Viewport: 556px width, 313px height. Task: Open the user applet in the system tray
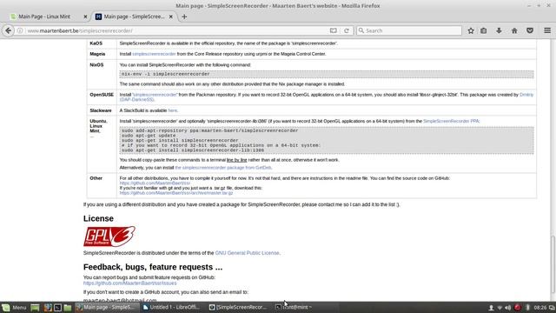[491, 308]
